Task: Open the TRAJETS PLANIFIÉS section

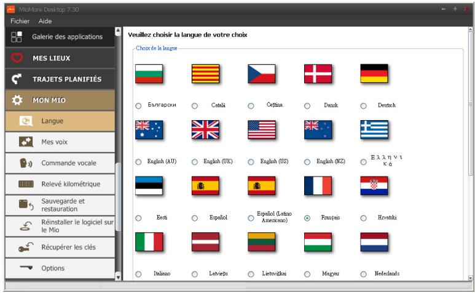Action: [60, 79]
